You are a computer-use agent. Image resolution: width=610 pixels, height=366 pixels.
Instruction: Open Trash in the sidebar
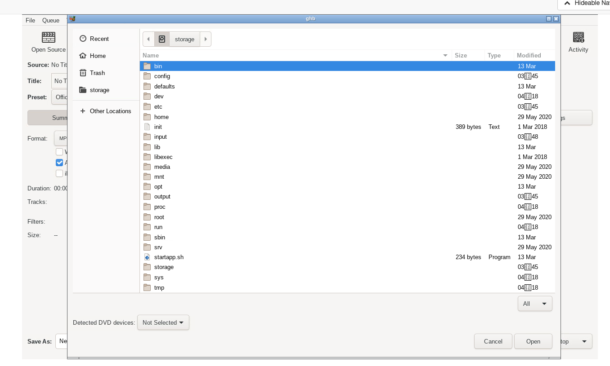coord(96,73)
